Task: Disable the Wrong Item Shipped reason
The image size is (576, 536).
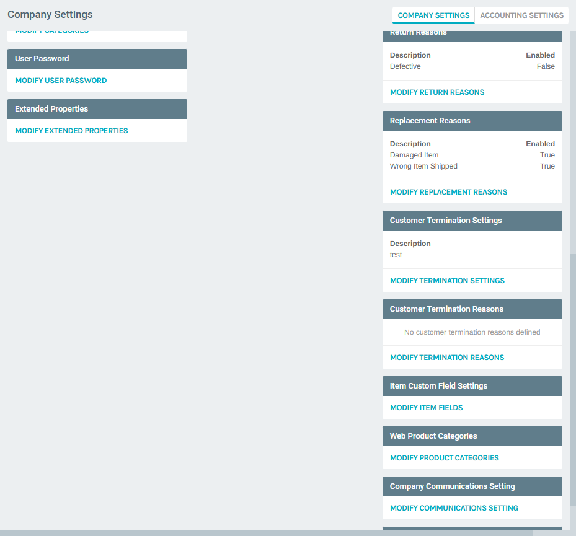Action: (547, 166)
